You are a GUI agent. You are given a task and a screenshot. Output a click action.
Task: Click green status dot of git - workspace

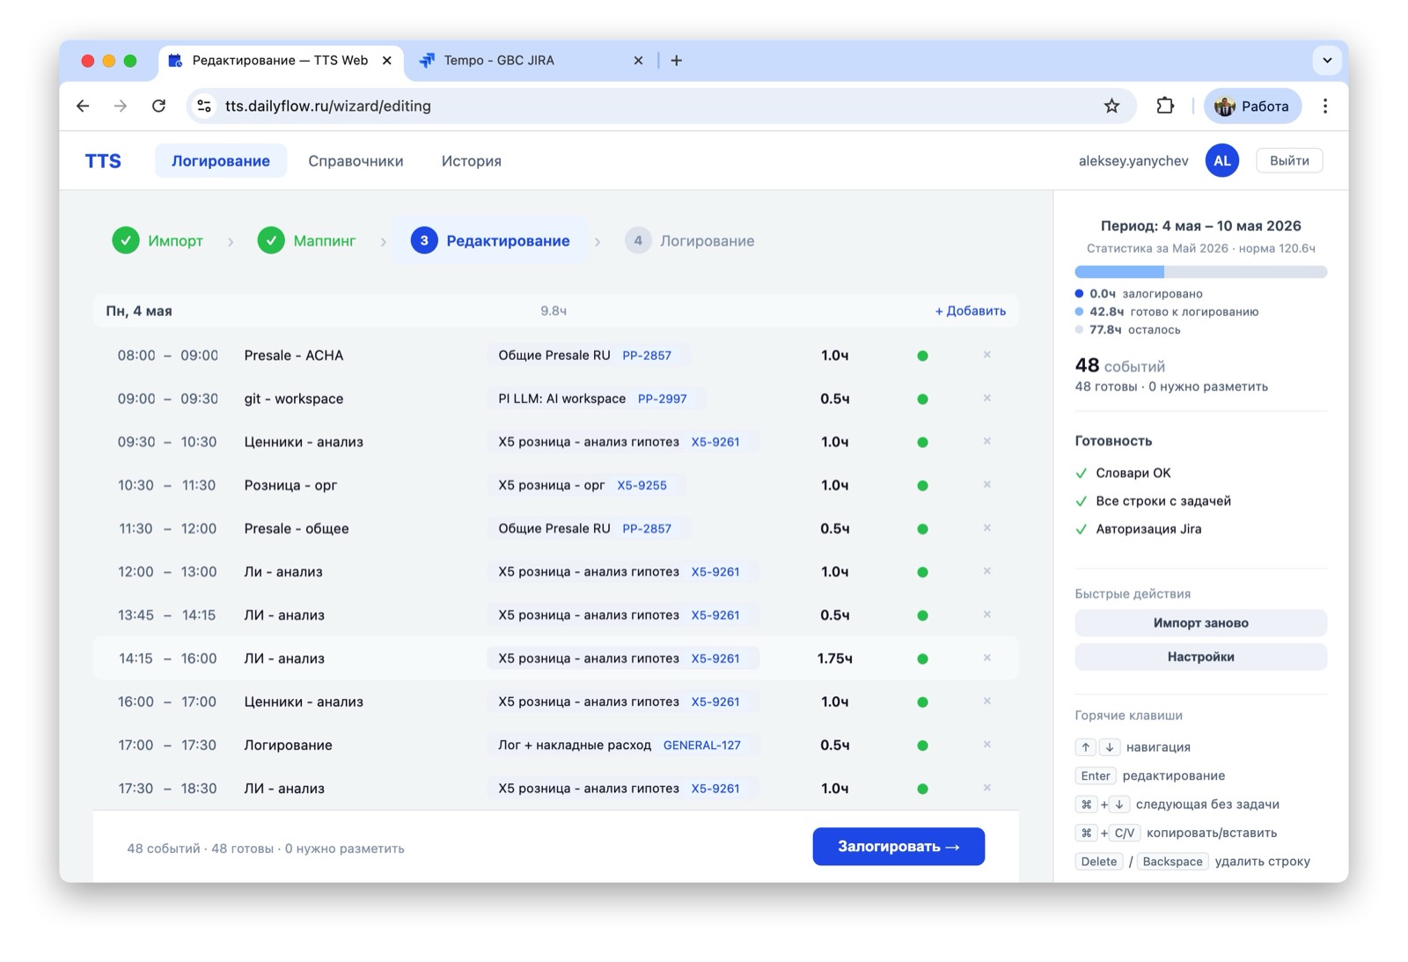coord(922,399)
